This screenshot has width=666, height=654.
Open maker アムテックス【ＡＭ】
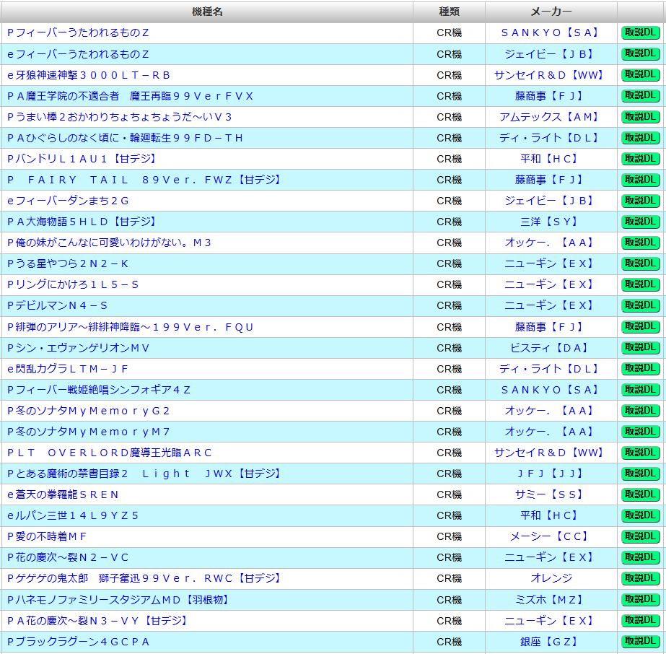pos(551,117)
